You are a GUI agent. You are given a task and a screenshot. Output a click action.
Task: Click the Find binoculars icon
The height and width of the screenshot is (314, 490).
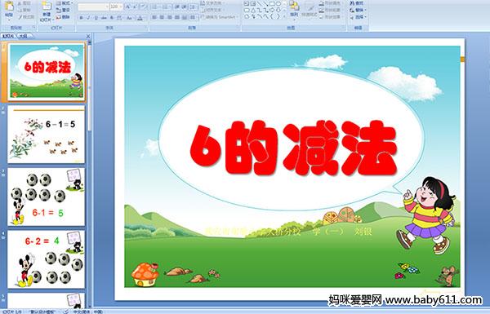(352, 3)
